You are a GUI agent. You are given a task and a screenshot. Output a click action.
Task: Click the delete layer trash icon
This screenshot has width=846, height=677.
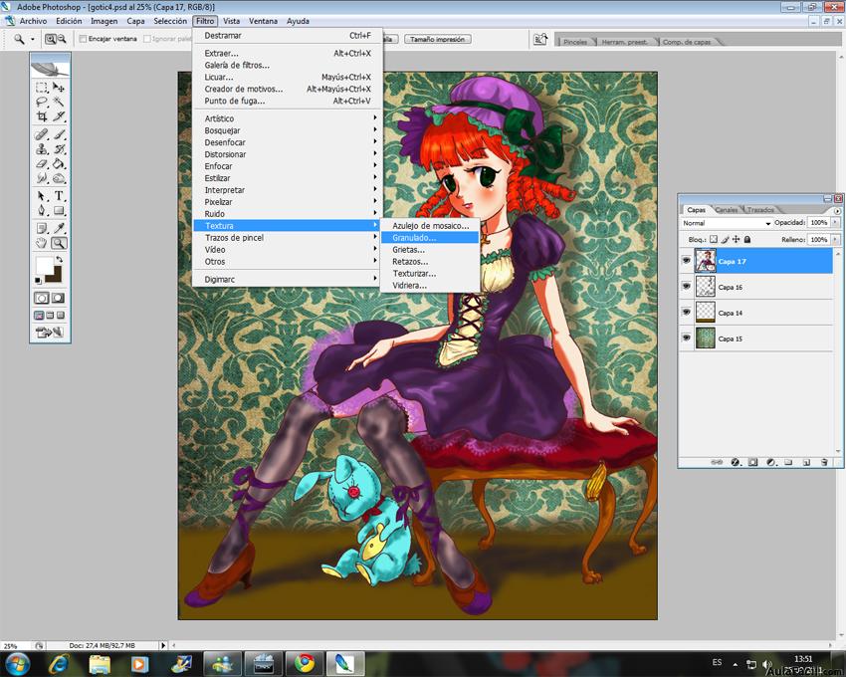pos(824,462)
